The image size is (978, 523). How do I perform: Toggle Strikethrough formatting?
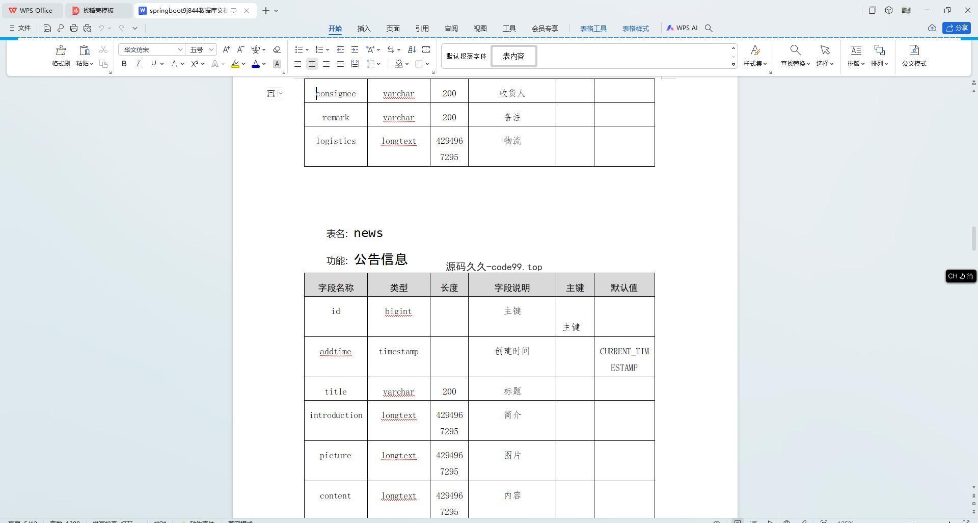click(174, 64)
